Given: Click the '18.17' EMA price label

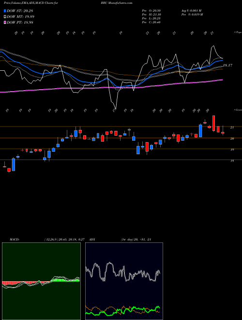Looking at the screenshot, I should (227, 65).
